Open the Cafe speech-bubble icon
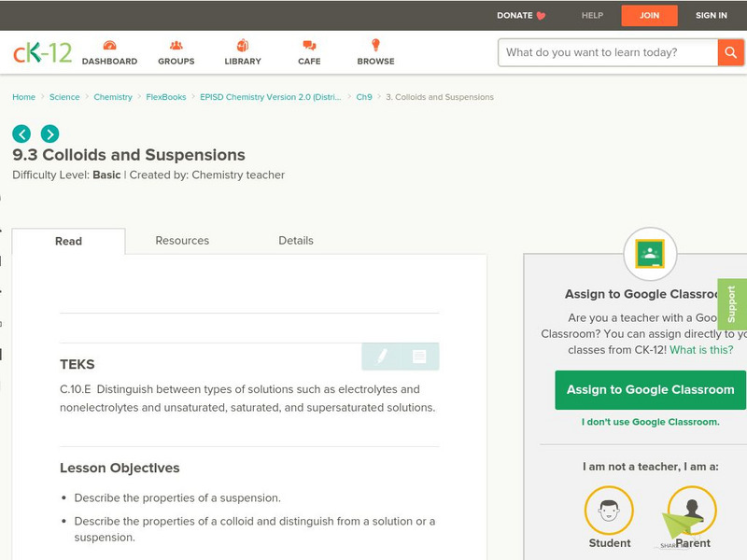This screenshot has height=560, width=747. pyautogui.click(x=307, y=44)
